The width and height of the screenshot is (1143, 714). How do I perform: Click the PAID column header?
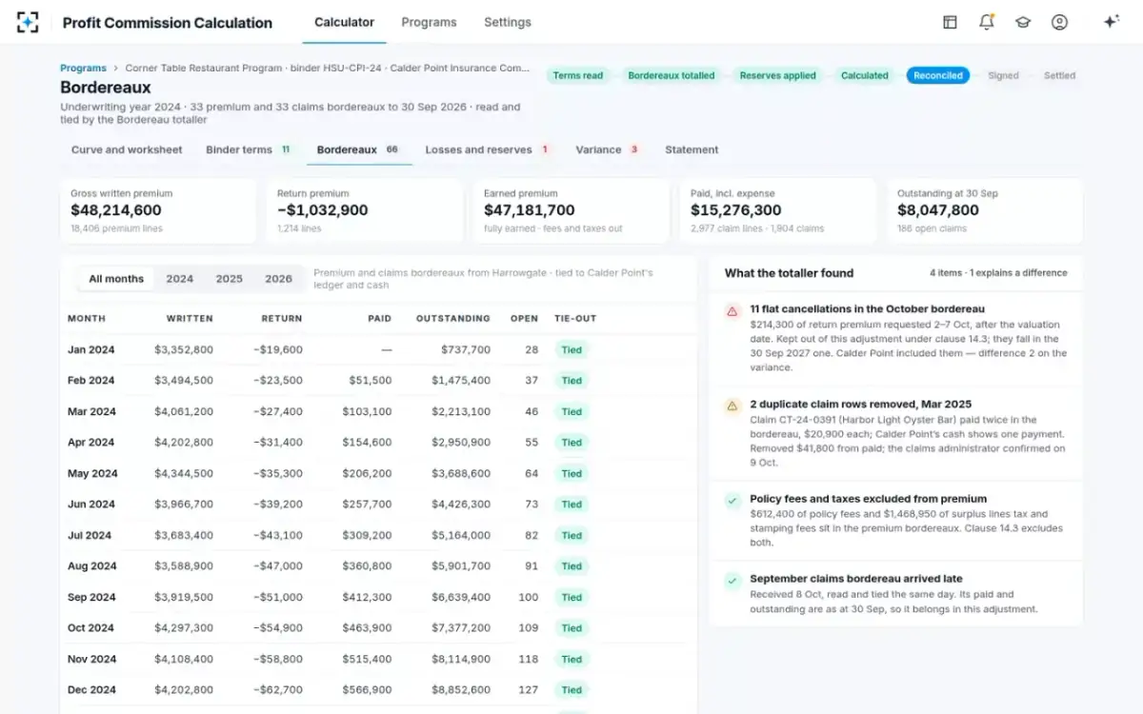point(379,318)
